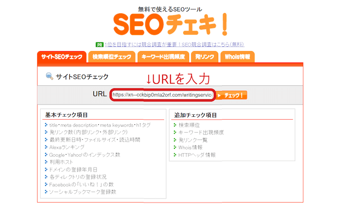Click the blue arrow bullet beside Alexaランキング
The image size is (346, 207).
46,147
